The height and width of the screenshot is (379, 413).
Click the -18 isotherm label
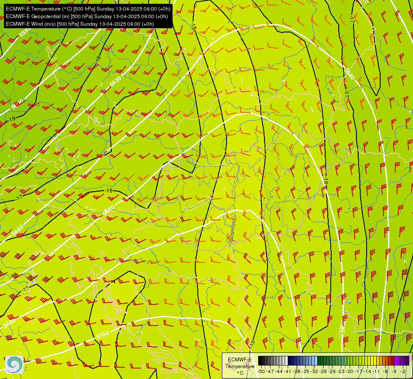[98, 60]
